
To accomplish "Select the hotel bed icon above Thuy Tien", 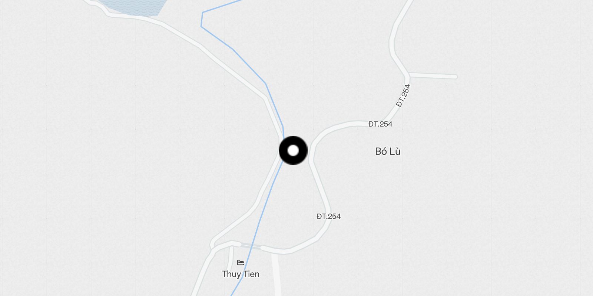I will click(x=241, y=263).
